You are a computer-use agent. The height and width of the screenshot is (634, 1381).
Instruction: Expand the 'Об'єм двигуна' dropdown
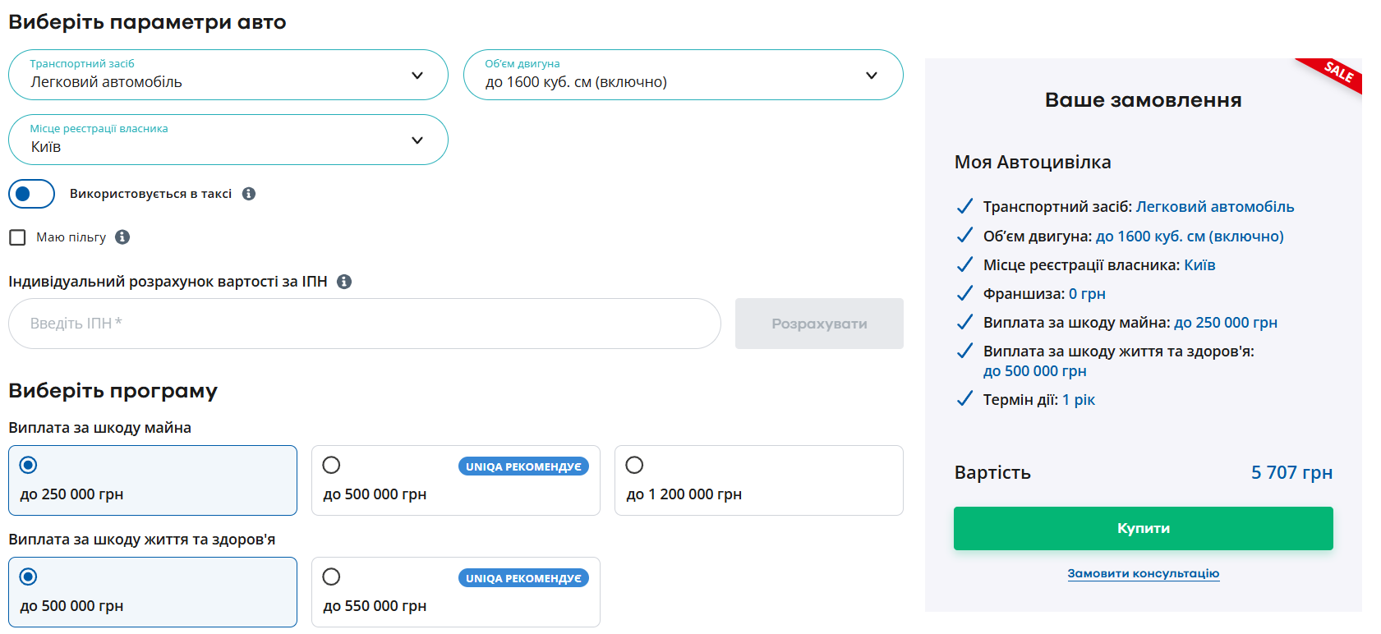[683, 75]
